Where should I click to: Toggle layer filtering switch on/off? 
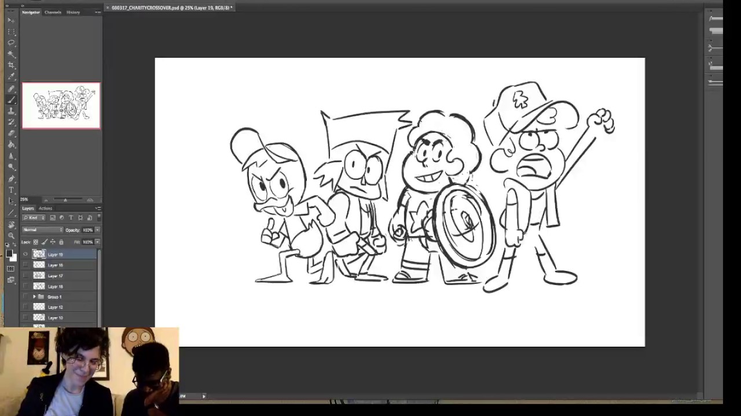click(x=99, y=217)
